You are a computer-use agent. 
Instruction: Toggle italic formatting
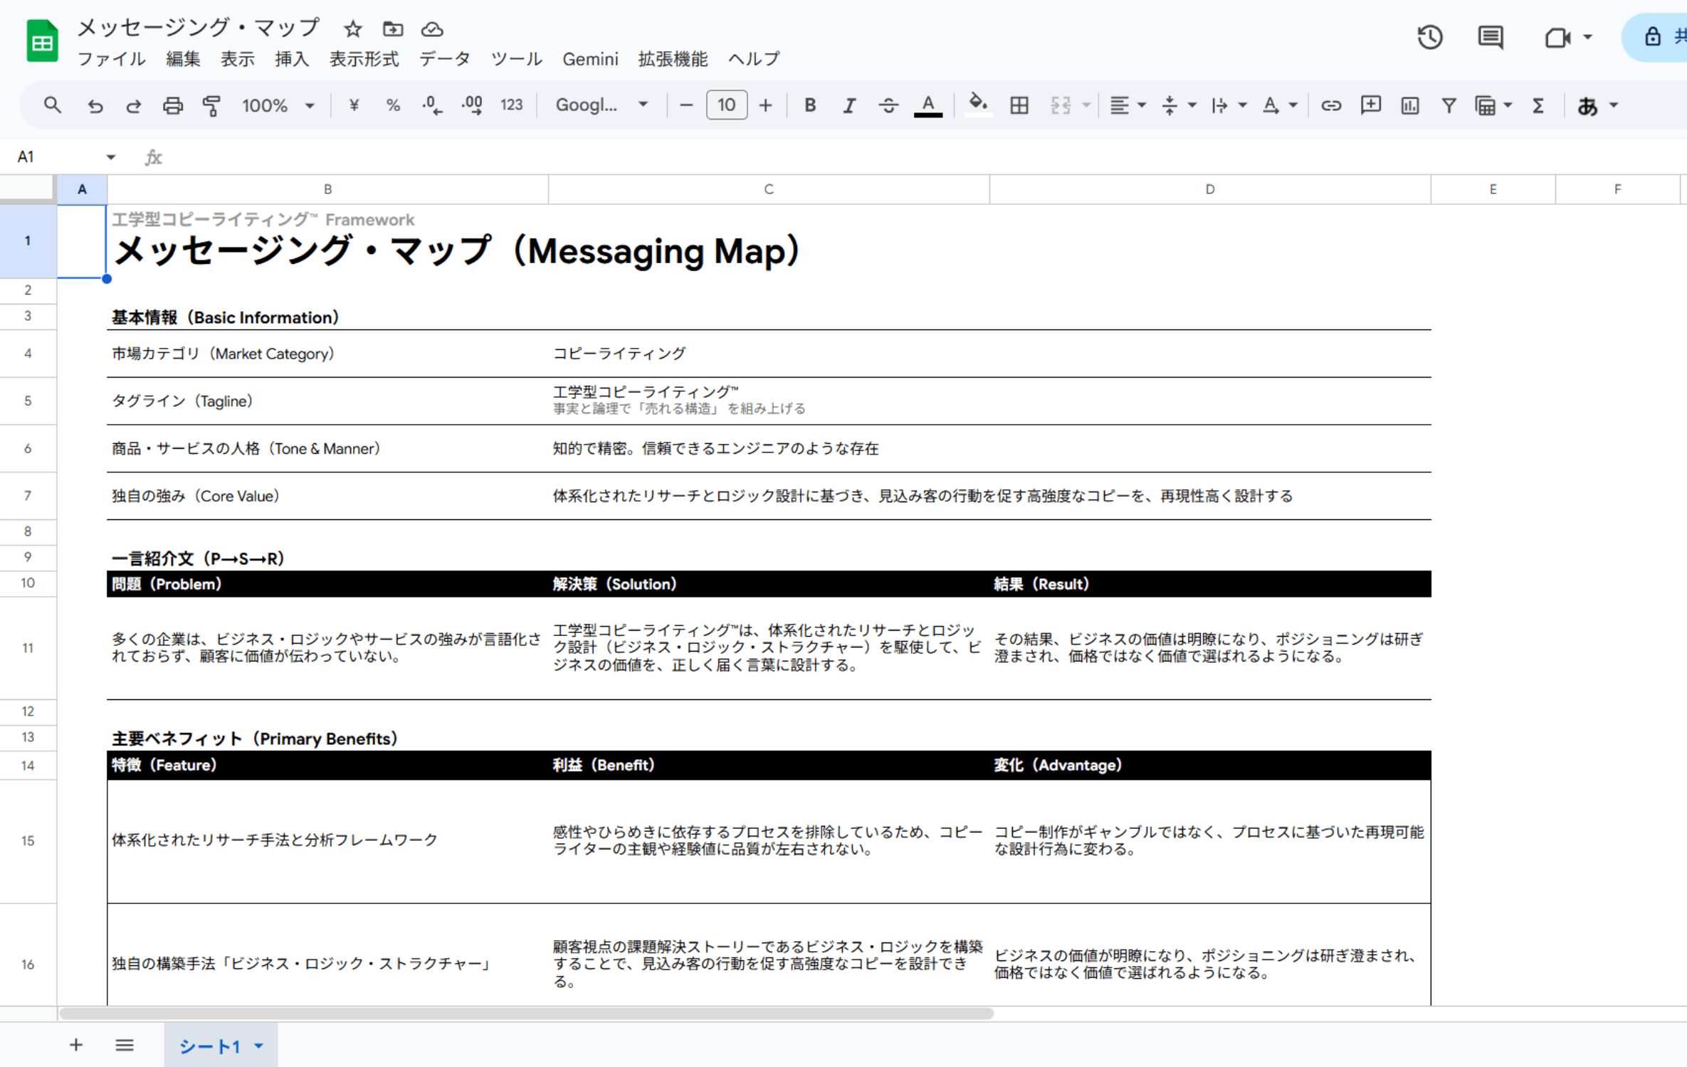848,106
